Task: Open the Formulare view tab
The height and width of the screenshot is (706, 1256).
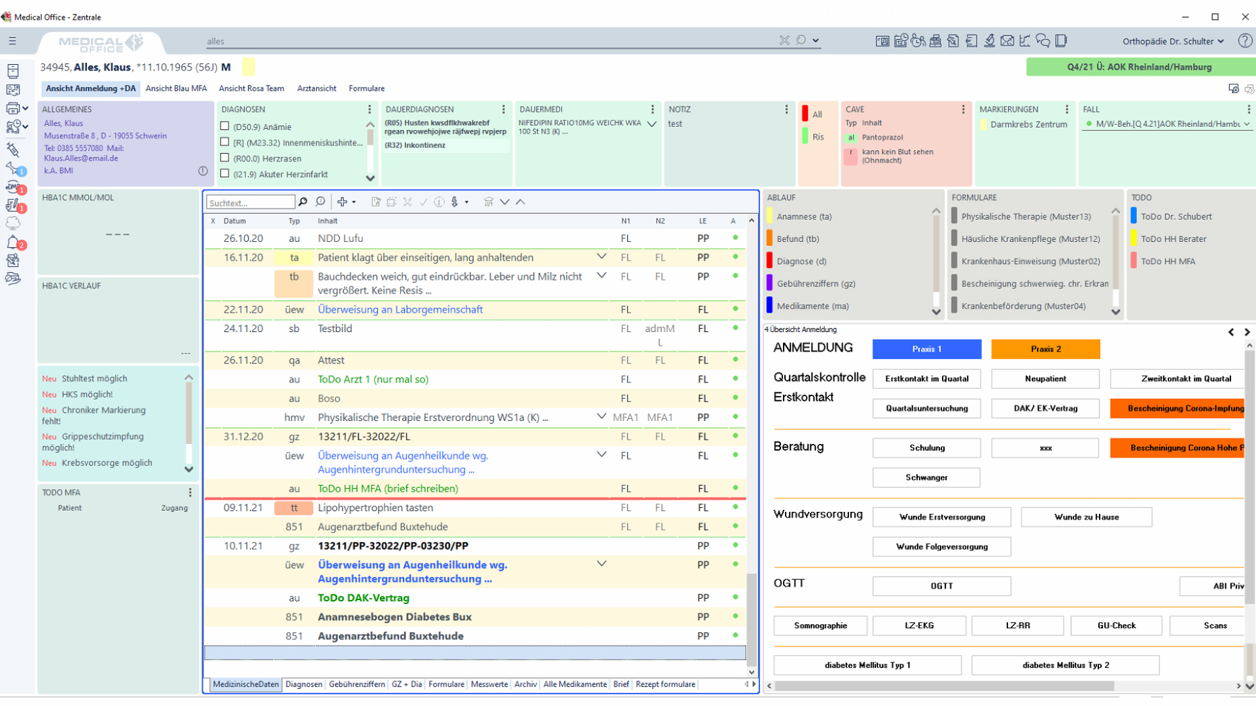Action: coord(366,88)
